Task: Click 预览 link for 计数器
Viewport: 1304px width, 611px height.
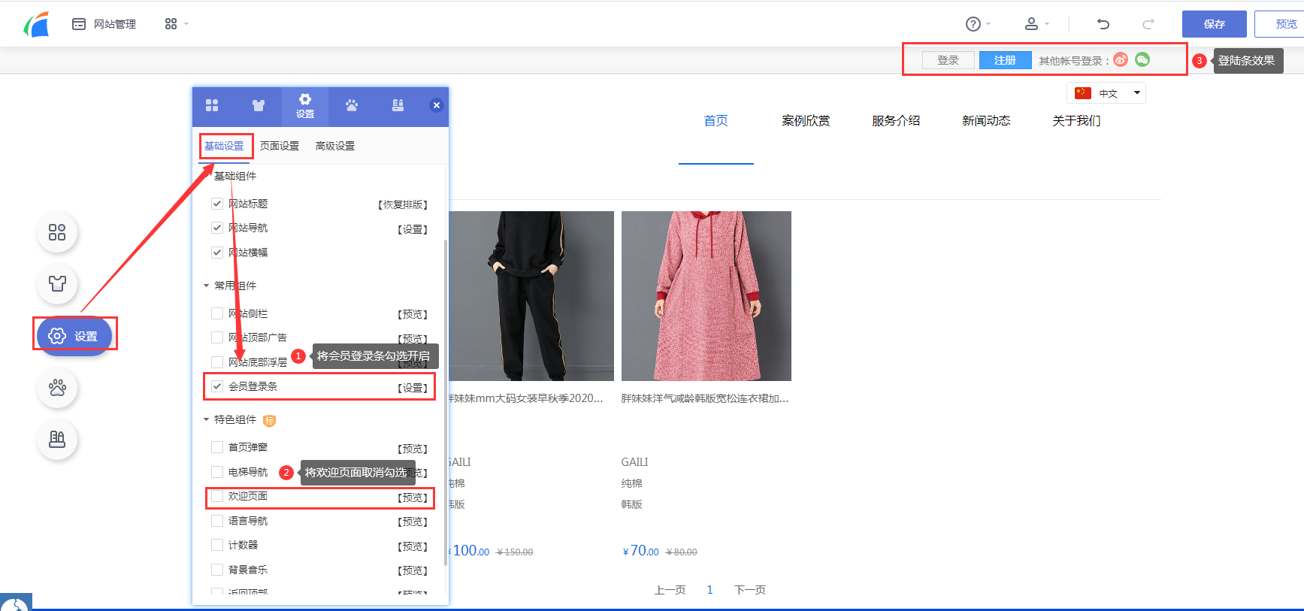Action: (x=413, y=546)
